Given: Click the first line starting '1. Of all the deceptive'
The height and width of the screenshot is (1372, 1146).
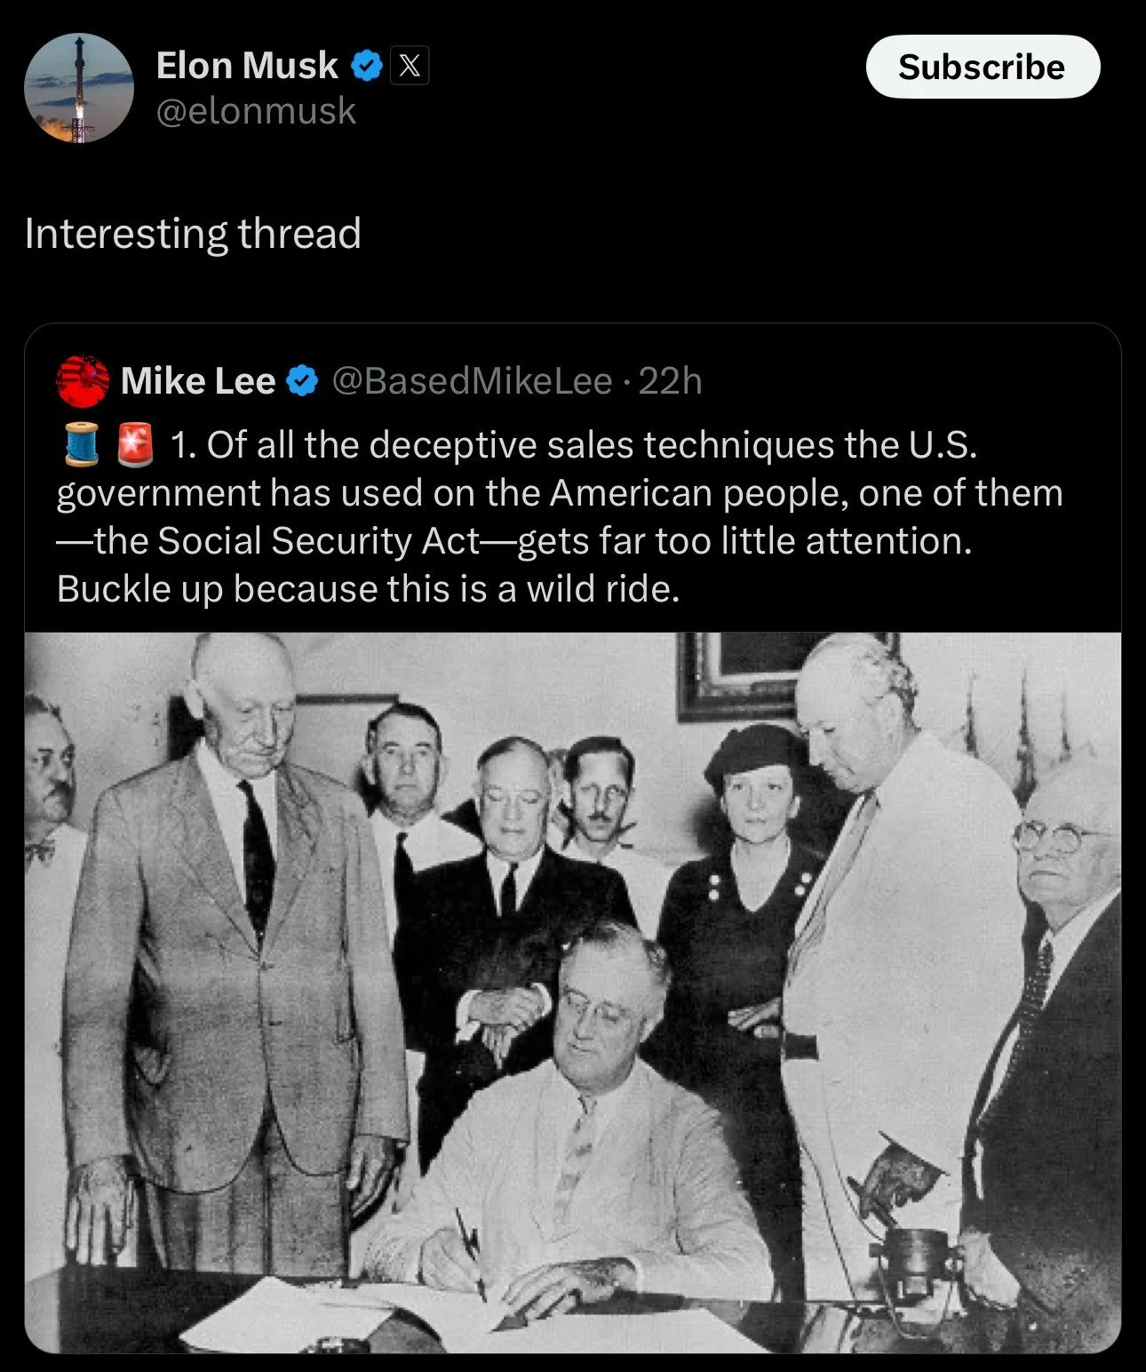Looking at the screenshot, I should point(574,444).
